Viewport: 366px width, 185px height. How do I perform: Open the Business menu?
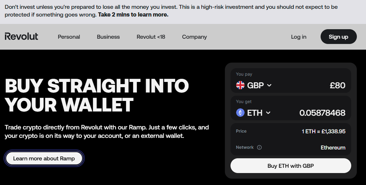pos(108,37)
